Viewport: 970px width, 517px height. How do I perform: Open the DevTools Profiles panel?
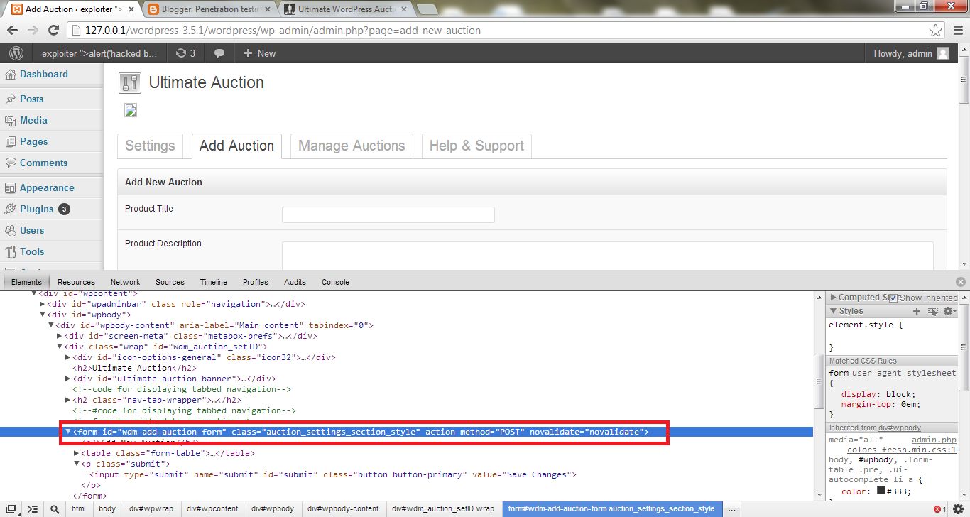click(x=256, y=282)
